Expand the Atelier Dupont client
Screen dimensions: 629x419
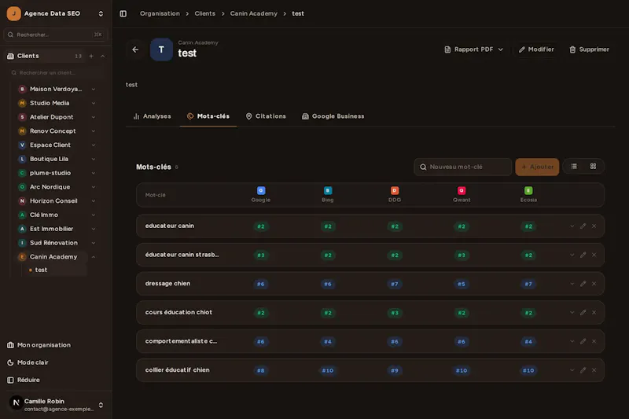(x=94, y=117)
